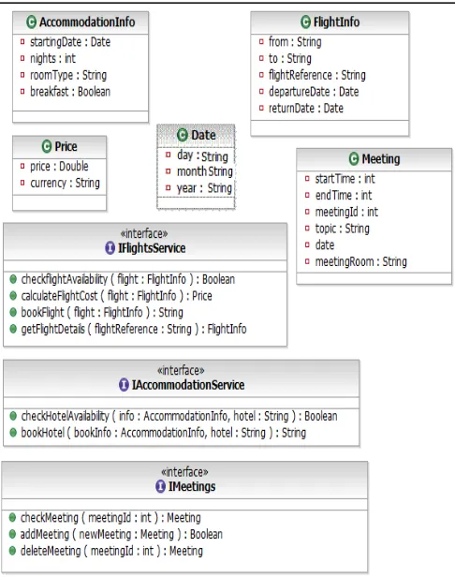Select the Meeting class icon
455x577 pixels.
click(354, 159)
